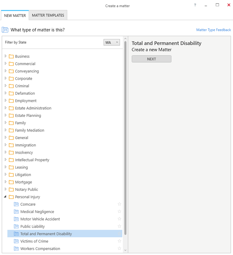Choose the Public Liability matter icon
Screen dimensions: 233x255
click(16, 226)
